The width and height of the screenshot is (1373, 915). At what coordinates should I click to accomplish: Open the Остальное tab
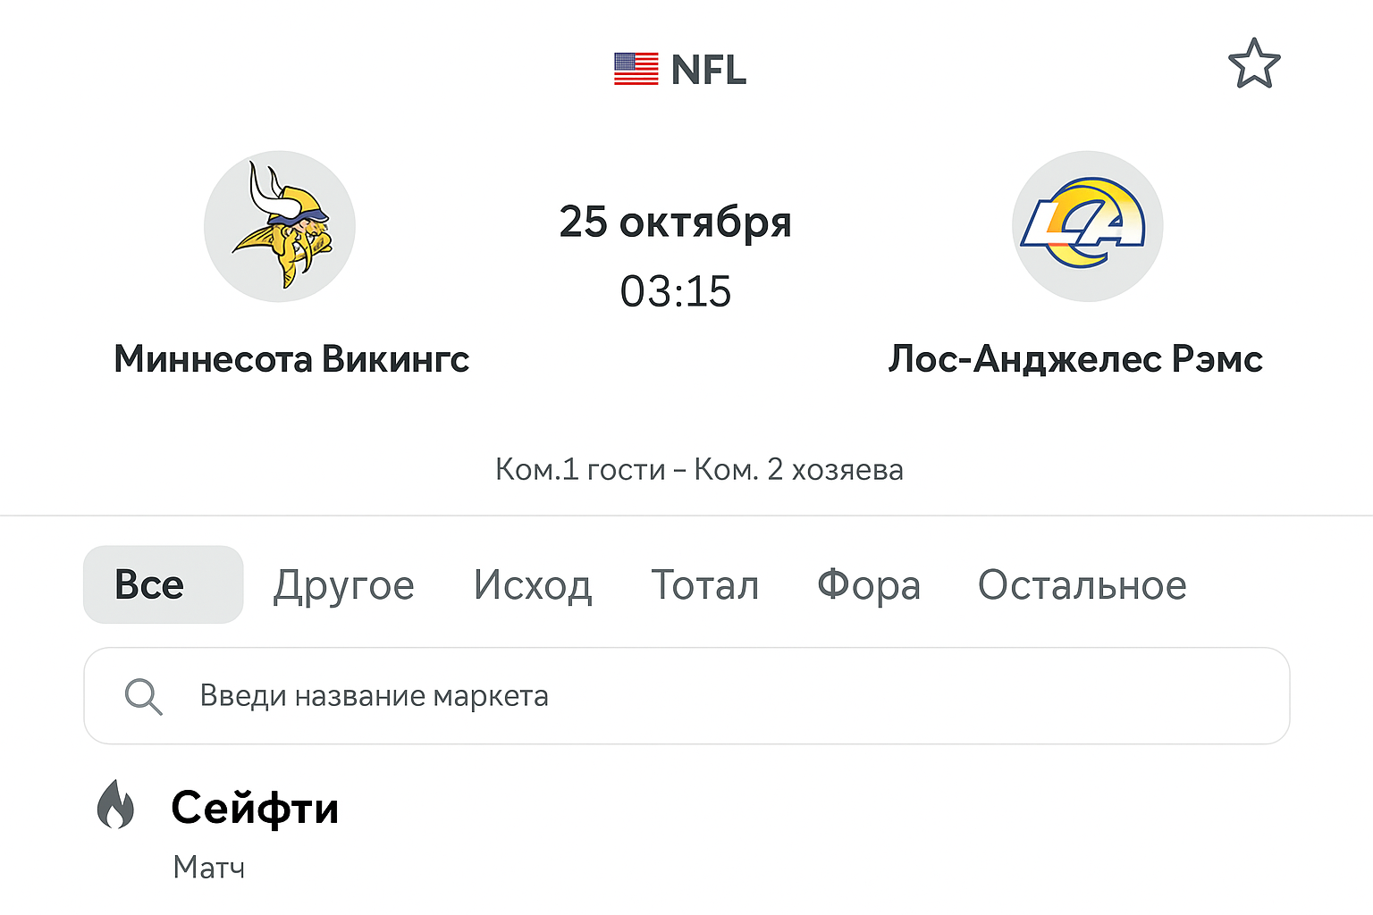tap(1082, 585)
